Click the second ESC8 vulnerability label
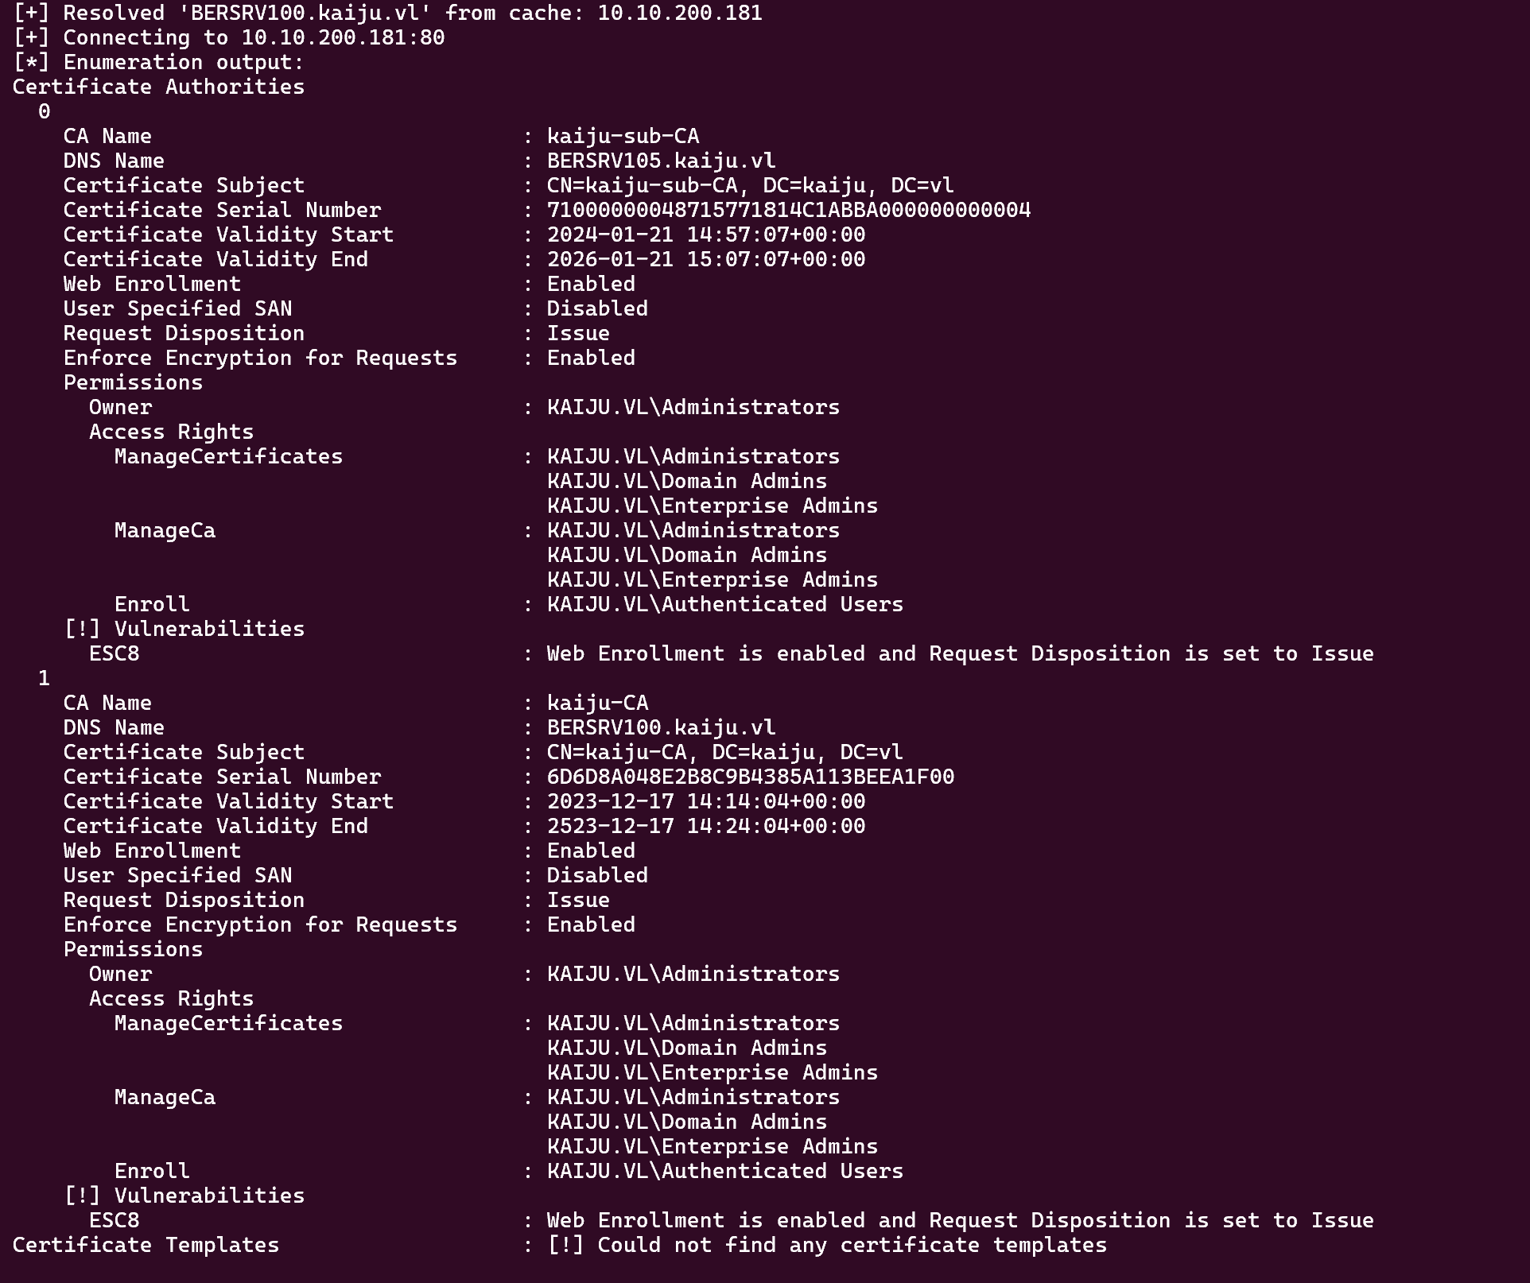Screen dimensions: 1530x1283 click(114, 1221)
